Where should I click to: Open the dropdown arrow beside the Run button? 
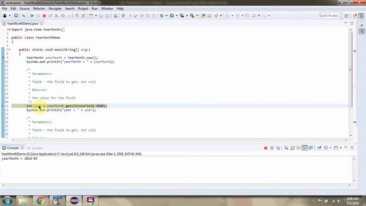coord(177,15)
